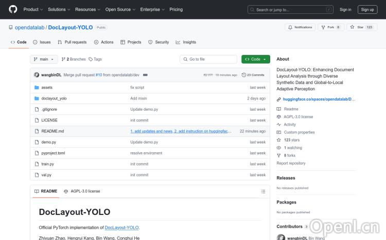Viewport: 386px width, 240px height.
Task: Open the huggingface.co spaces link
Action: (319, 99)
